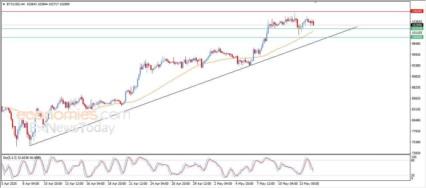Click the 10 Apr 20:00 time label

52,183
